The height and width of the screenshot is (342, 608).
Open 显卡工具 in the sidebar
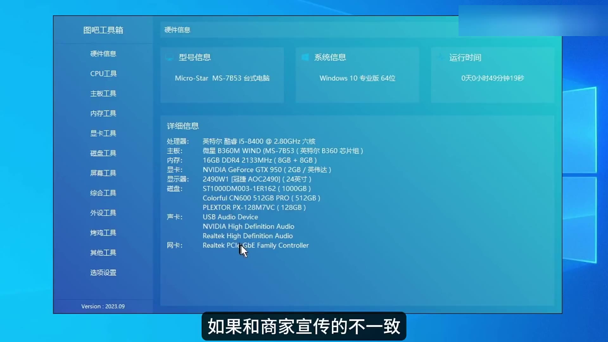click(x=103, y=133)
